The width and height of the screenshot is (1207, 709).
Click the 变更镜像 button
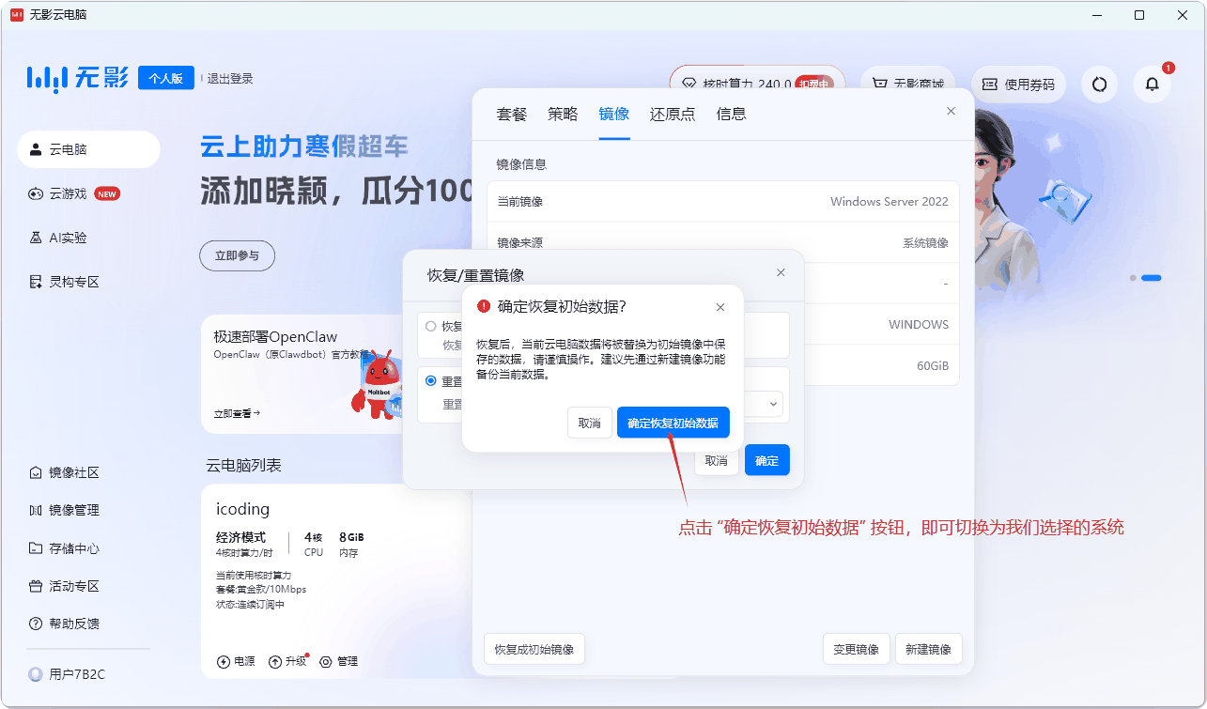(x=857, y=649)
